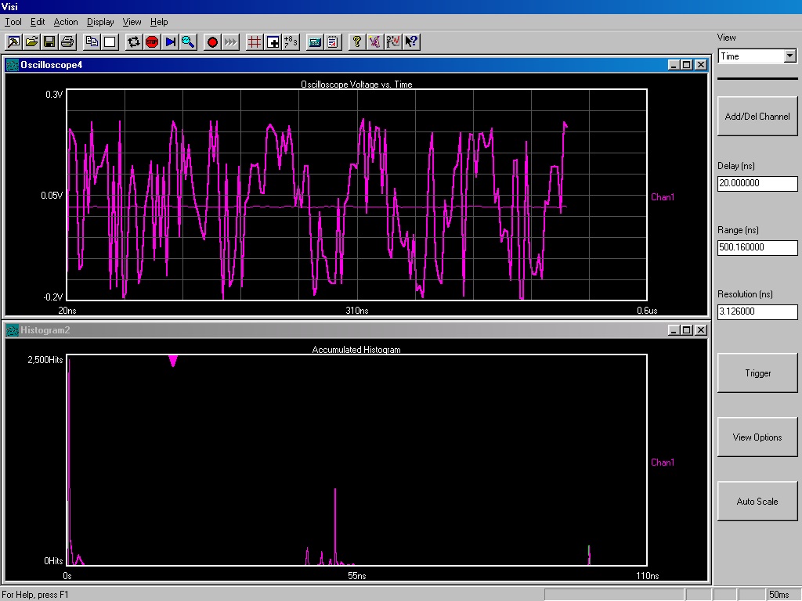Click the yellow question mark help icon
This screenshot has width=802, height=601.
[x=357, y=42]
